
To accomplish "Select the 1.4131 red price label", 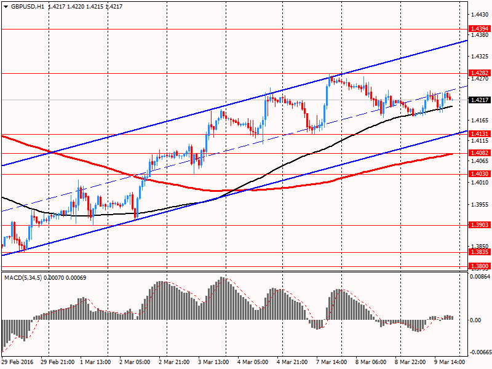I will coord(480,134).
